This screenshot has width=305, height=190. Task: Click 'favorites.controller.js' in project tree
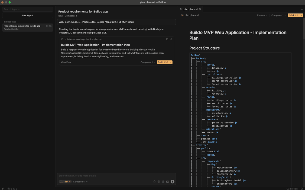pos(226,84)
